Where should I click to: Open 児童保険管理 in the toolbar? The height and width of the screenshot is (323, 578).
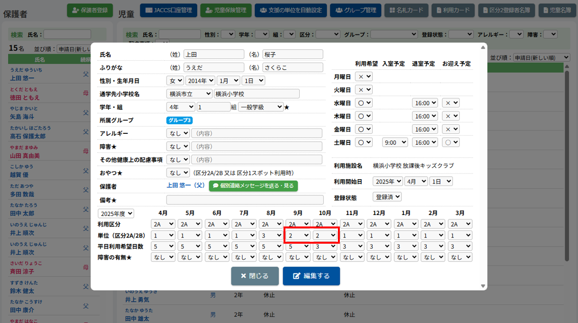point(226,10)
